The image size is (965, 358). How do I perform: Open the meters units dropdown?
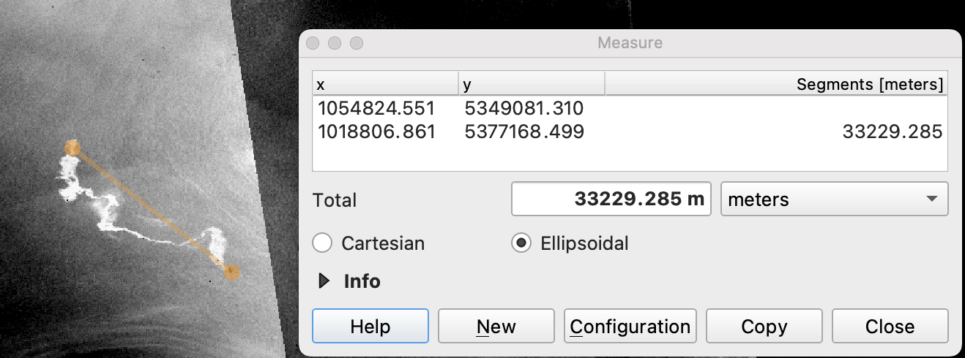tap(834, 199)
